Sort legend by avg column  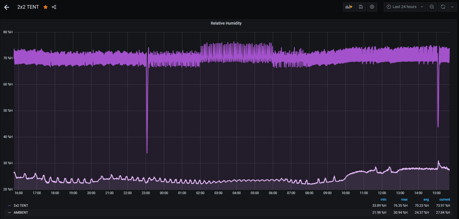[426, 199]
